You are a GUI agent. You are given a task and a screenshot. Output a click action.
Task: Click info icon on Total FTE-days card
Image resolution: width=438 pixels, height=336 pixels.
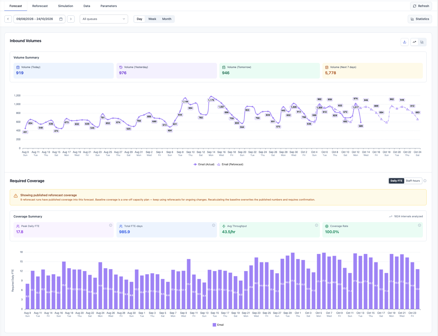click(x=213, y=225)
